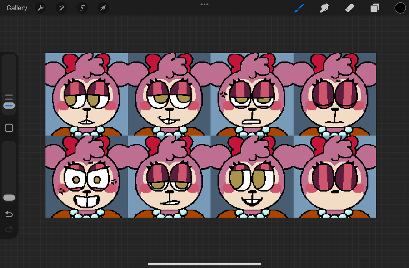Activate the Transform arrow tool
This screenshot has height=268, width=409.
(x=103, y=8)
